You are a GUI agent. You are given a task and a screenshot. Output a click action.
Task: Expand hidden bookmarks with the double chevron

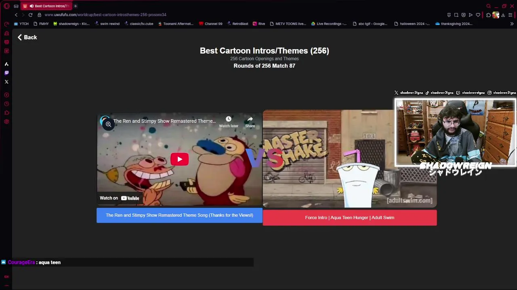click(512, 24)
